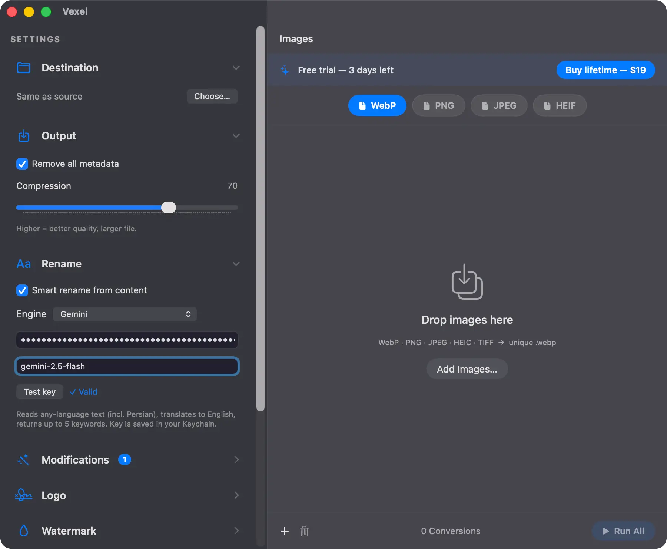This screenshot has height=549, width=667.
Task: Click the Watermark droplet icon
Action: [x=24, y=531]
